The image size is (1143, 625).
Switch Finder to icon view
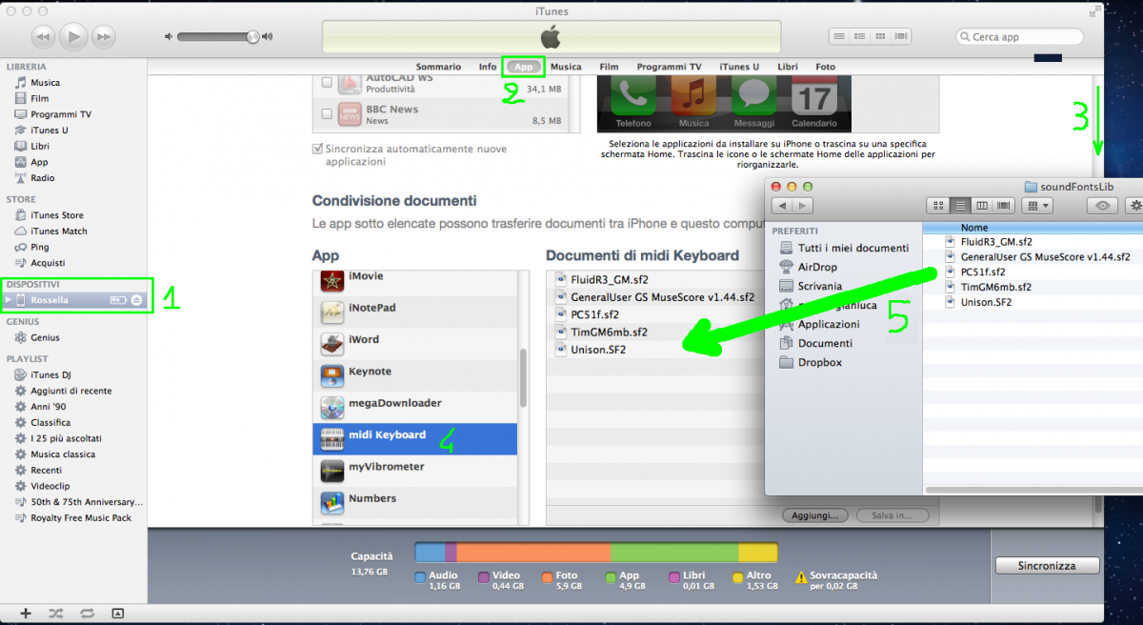click(938, 206)
